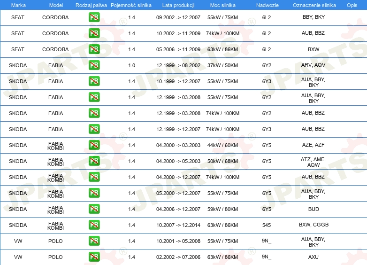
Task: Select the date range 05.2006 -> 11.2009
Action: point(178,49)
